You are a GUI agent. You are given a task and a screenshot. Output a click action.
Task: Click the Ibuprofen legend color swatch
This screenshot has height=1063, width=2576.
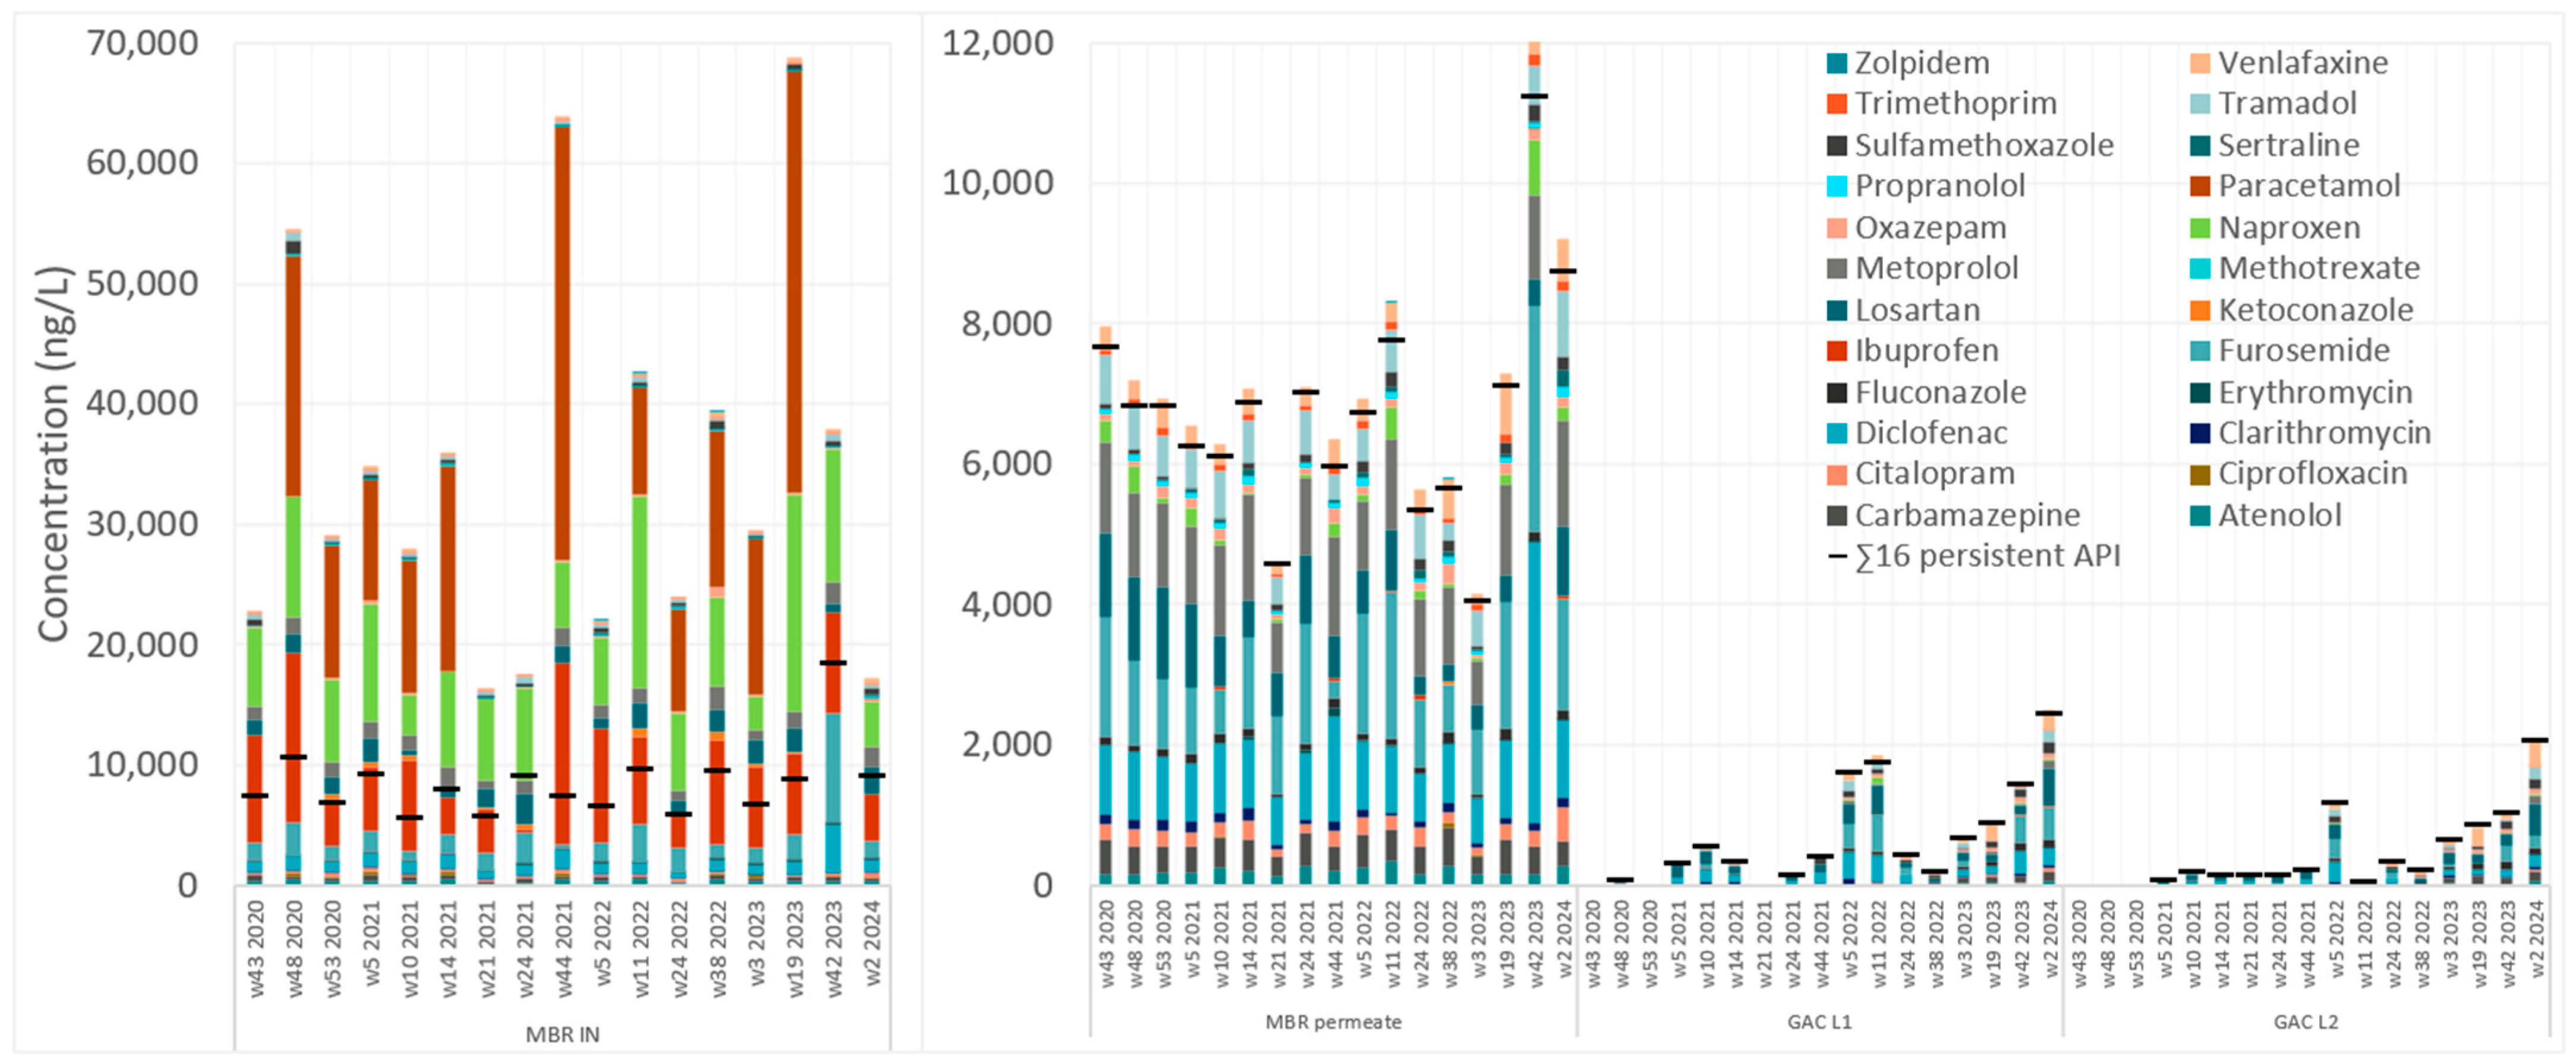1836,351
